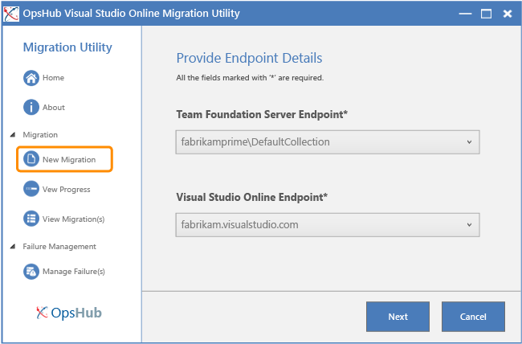Screen dimensions: 522x344
Task: Collapse the Migration section triangle
Action: click(x=13, y=135)
